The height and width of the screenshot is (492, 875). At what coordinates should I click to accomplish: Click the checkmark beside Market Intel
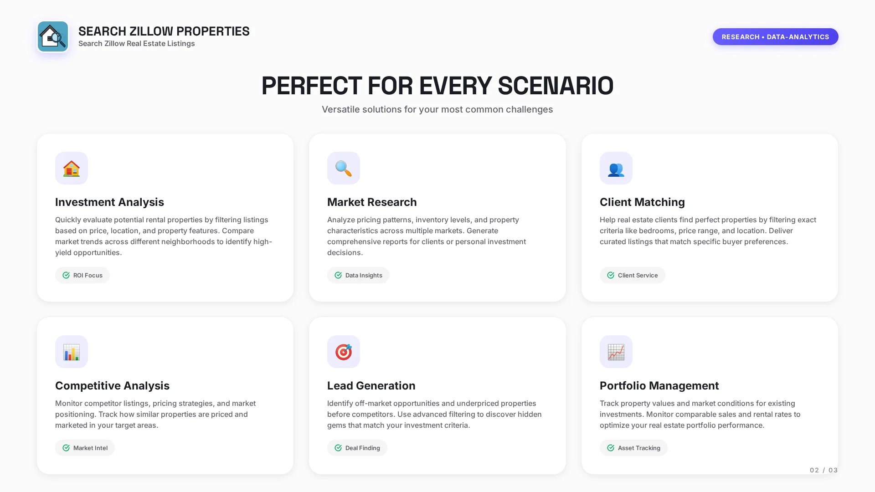pyautogui.click(x=66, y=448)
